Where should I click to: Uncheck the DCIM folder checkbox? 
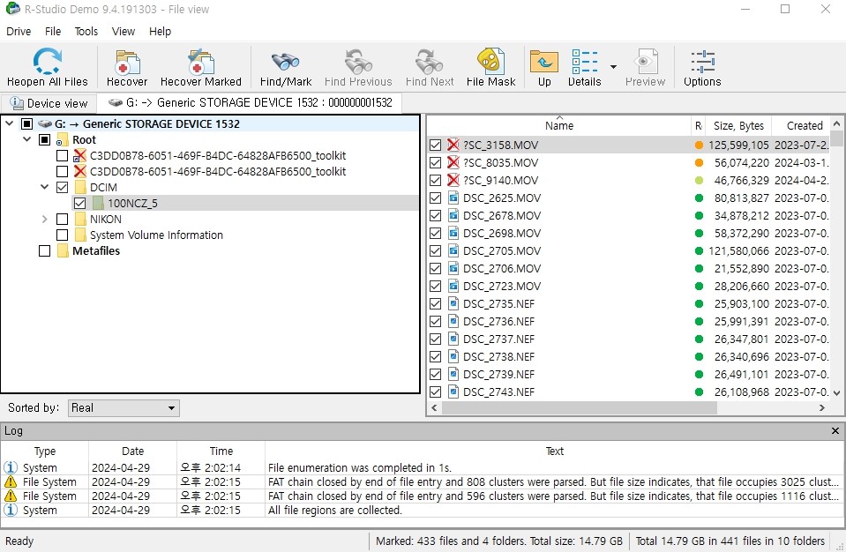coord(60,187)
